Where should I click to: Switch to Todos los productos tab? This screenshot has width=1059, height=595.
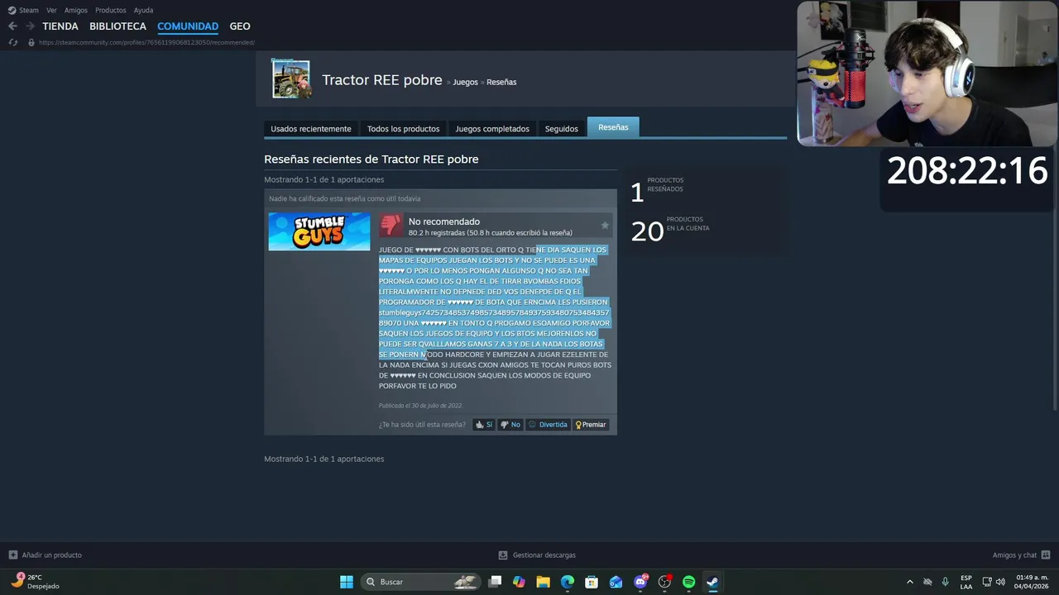coord(403,129)
